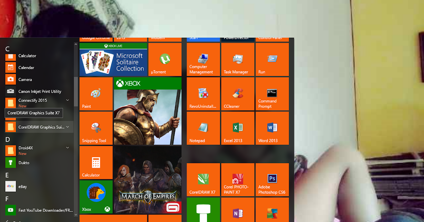
Task: Open the Xbox spartan game tile
Action: tap(148, 111)
